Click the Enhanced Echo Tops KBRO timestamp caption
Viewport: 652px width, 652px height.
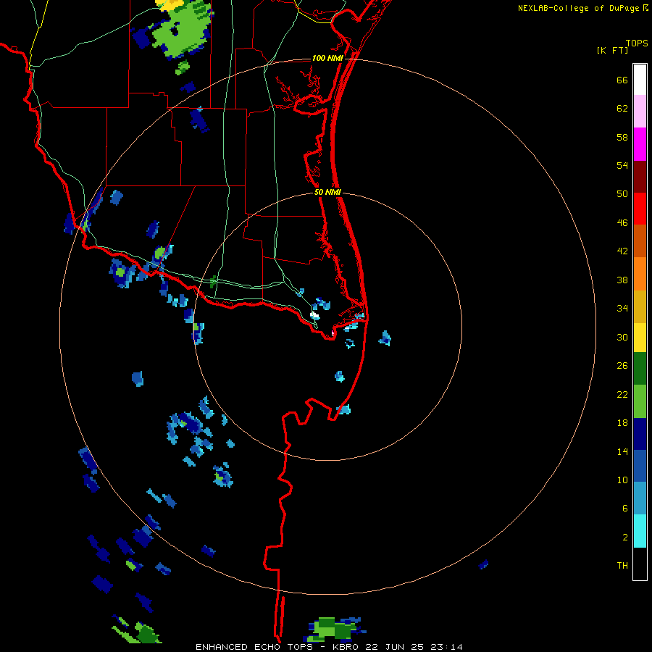pos(329,647)
